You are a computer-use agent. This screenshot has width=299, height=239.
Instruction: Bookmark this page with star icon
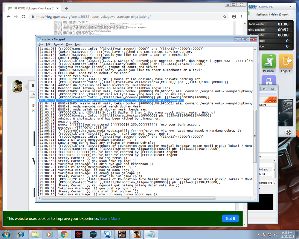pyautogui.click(x=225, y=17)
